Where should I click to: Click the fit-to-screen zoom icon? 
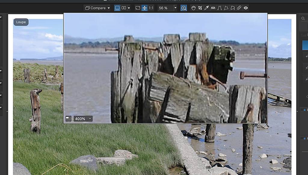point(138,8)
